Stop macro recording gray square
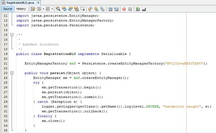Viewport: 216px width, 133px height. pos(130,9)
